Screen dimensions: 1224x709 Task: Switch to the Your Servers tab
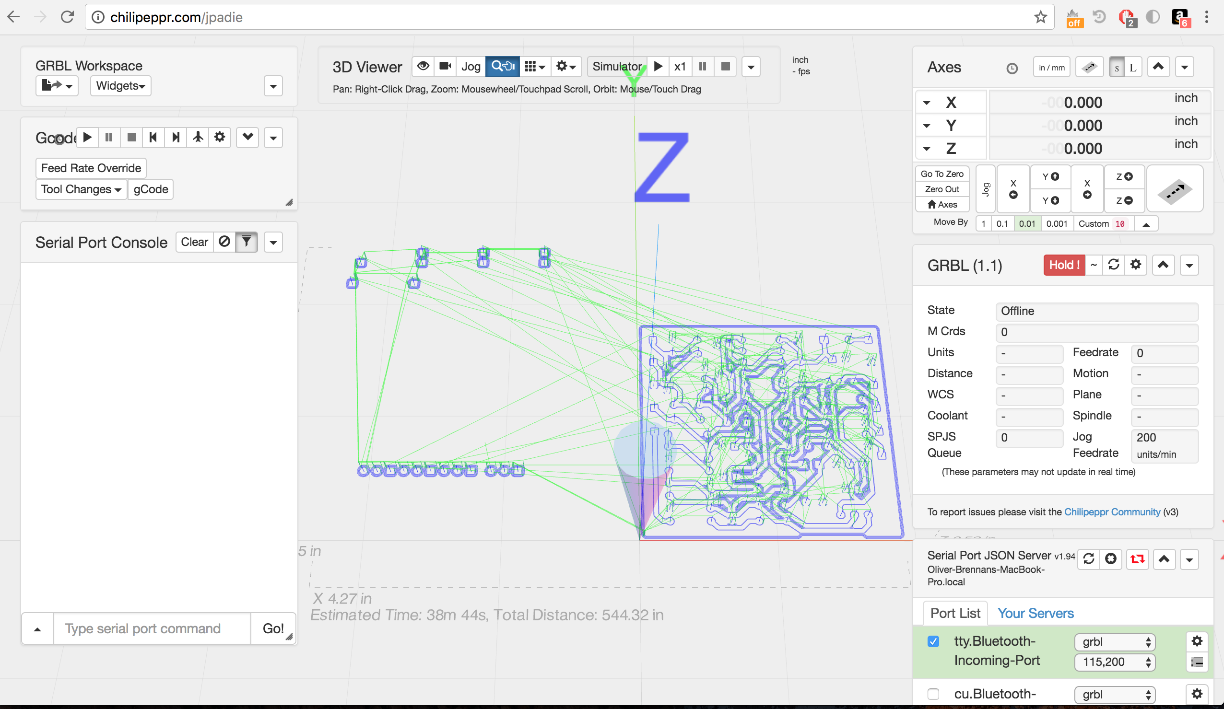pyautogui.click(x=1035, y=613)
